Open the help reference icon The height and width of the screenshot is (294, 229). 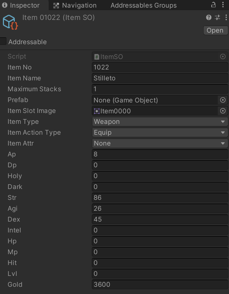pos(209,17)
